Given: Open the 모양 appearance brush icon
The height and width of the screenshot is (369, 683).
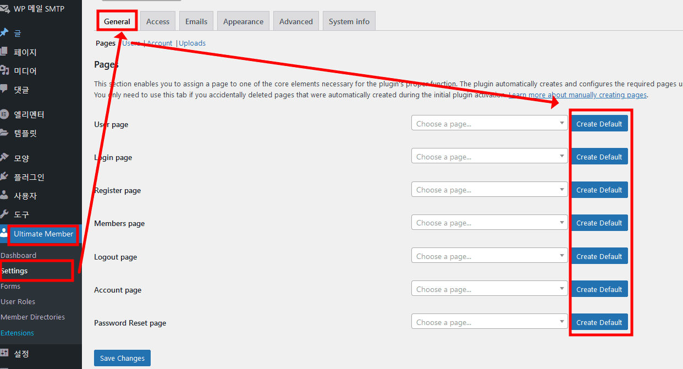Looking at the screenshot, I should (4, 158).
